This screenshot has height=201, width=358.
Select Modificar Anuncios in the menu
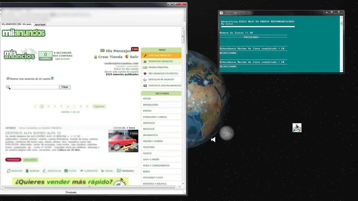click(x=161, y=61)
